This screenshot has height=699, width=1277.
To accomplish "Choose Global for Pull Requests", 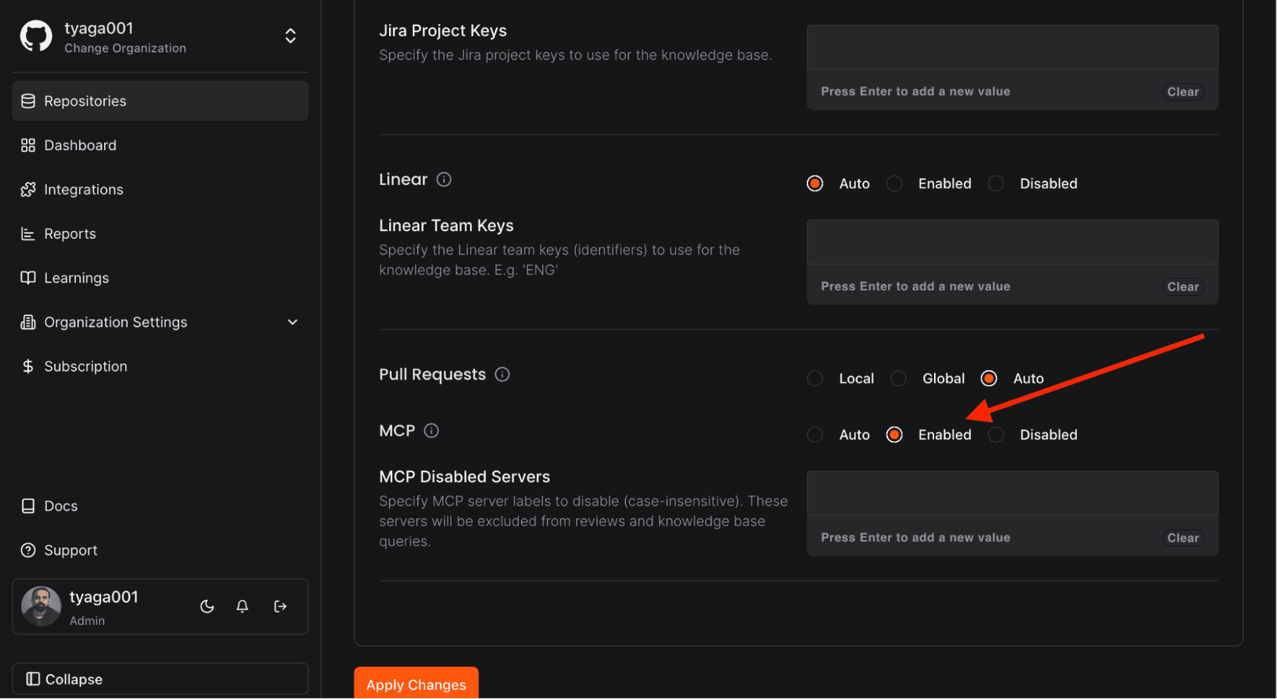I will [898, 379].
